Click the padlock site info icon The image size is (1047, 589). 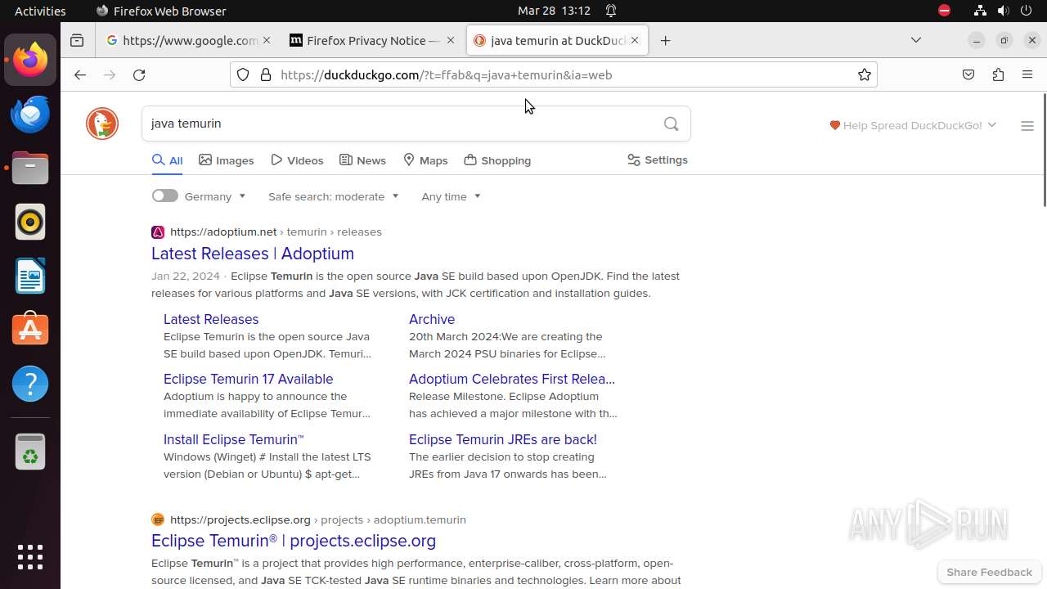coord(265,74)
